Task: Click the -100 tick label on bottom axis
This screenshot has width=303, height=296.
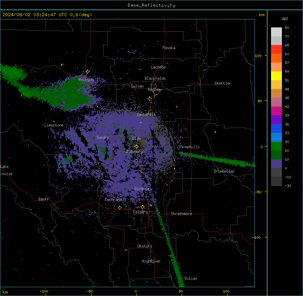Action: 44,291
